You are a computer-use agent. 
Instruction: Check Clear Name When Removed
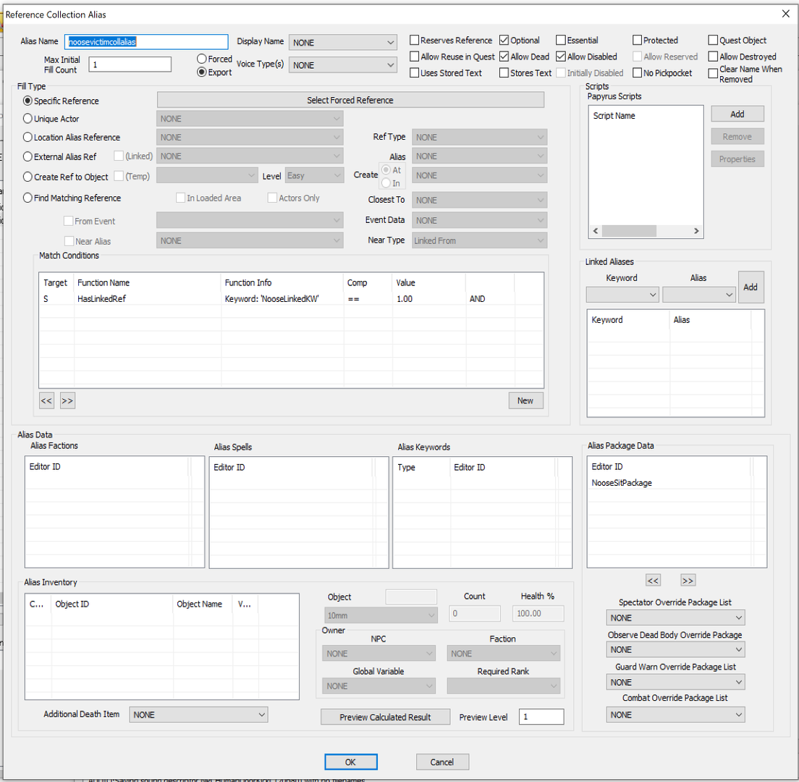[713, 74]
